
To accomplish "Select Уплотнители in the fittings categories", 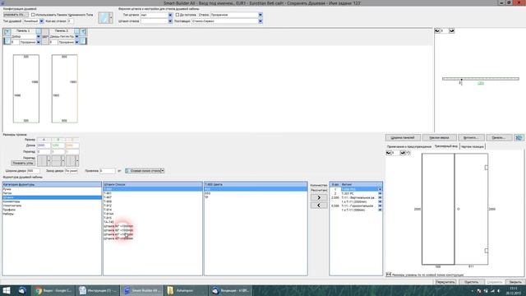I will pos(52,206).
